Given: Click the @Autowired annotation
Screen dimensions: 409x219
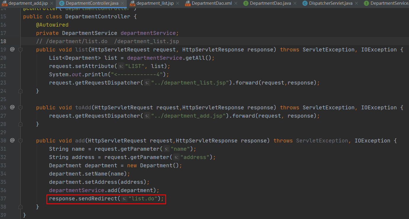Looking at the screenshot, I should click(52, 25).
